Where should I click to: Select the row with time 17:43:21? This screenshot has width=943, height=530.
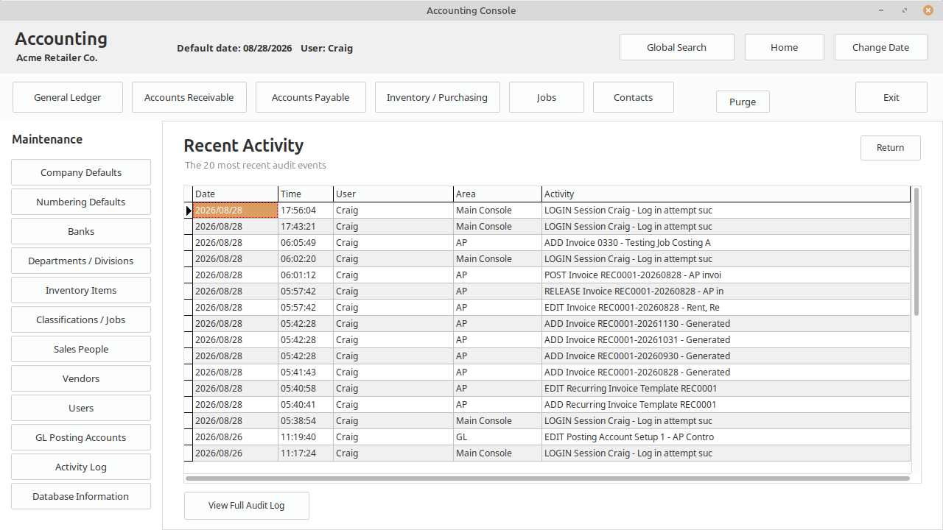point(547,226)
